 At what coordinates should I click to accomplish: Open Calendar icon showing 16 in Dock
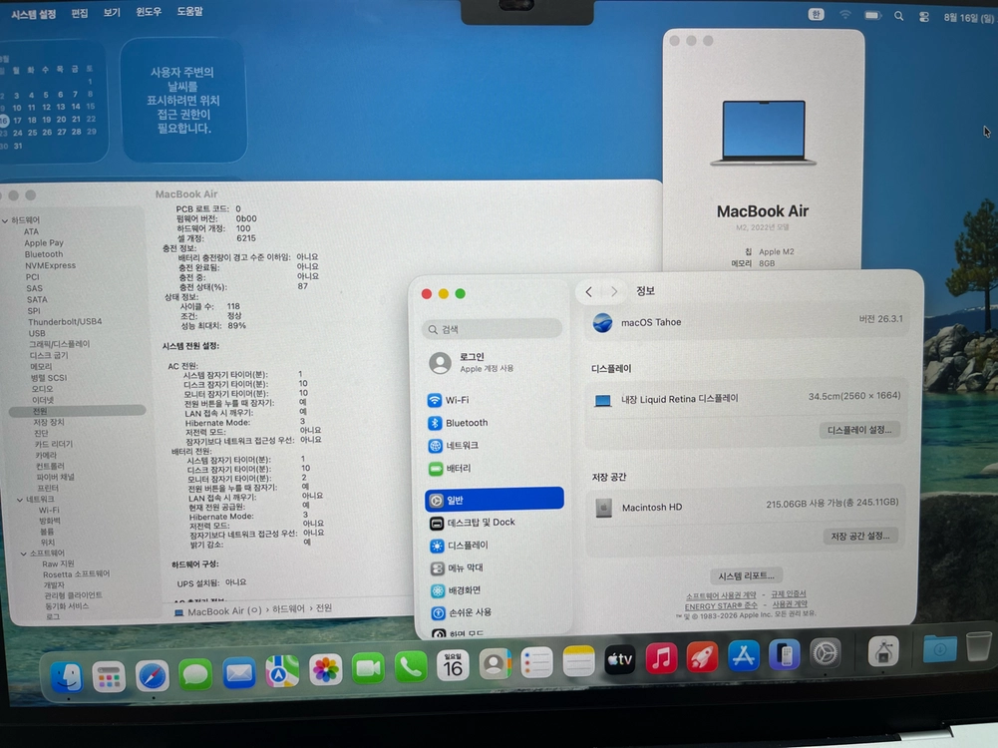pyautogui.click(x=454, y=665)
